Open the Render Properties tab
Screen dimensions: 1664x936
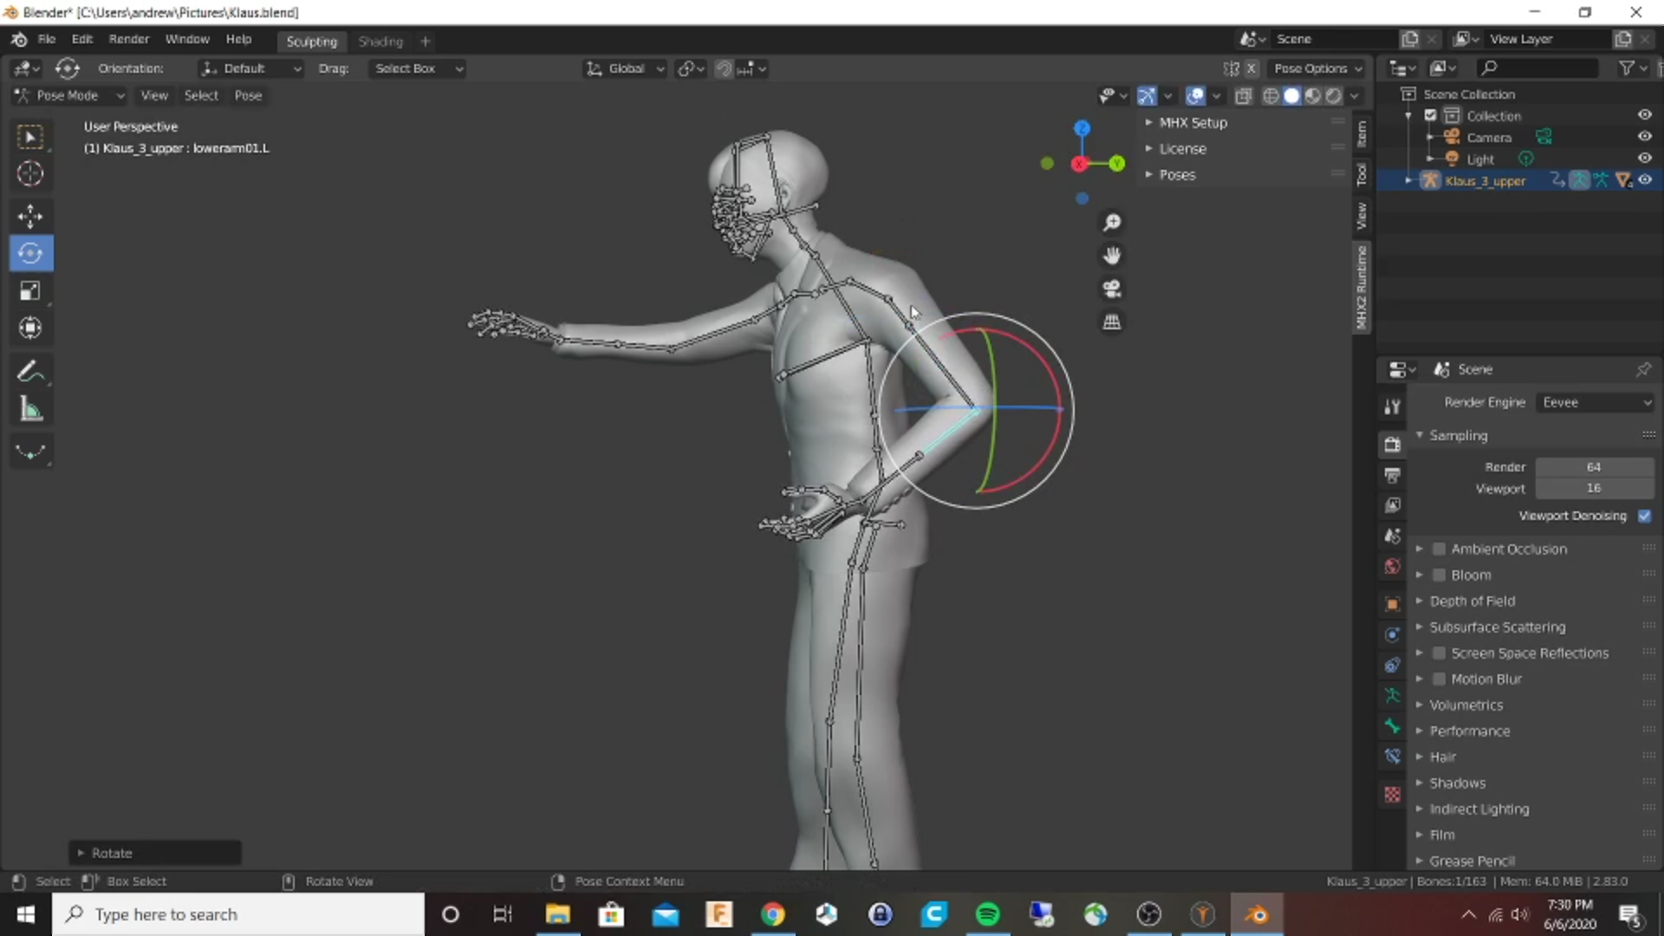click(1393, 444)
